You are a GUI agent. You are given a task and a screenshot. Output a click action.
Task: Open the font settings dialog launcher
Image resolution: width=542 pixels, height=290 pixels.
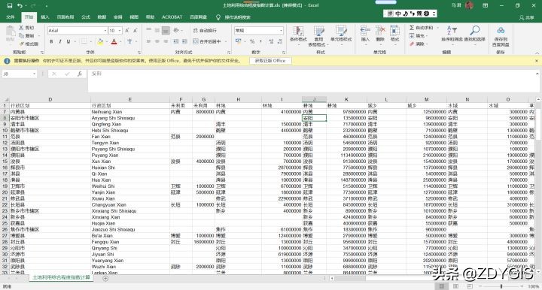tap(139, 53)
